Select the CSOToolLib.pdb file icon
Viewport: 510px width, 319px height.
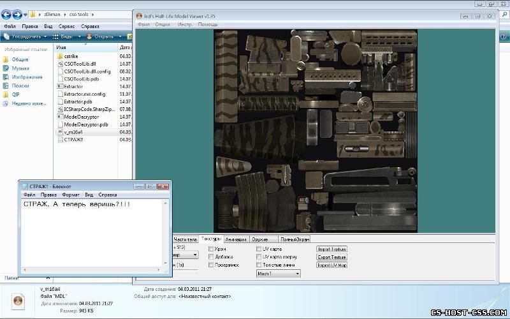[60, 79]
